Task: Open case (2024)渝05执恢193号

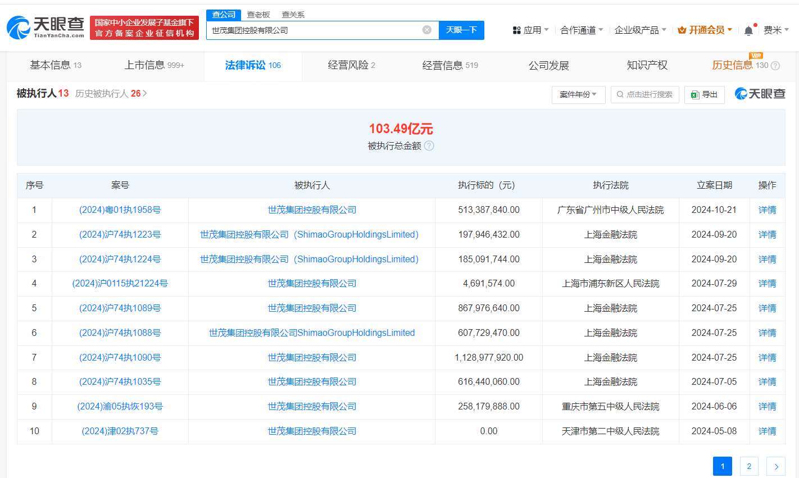Action: (120, 406)
